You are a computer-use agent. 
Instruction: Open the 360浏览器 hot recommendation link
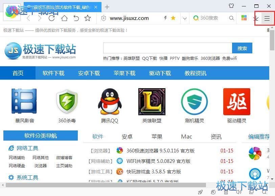[x=210, y=58]
